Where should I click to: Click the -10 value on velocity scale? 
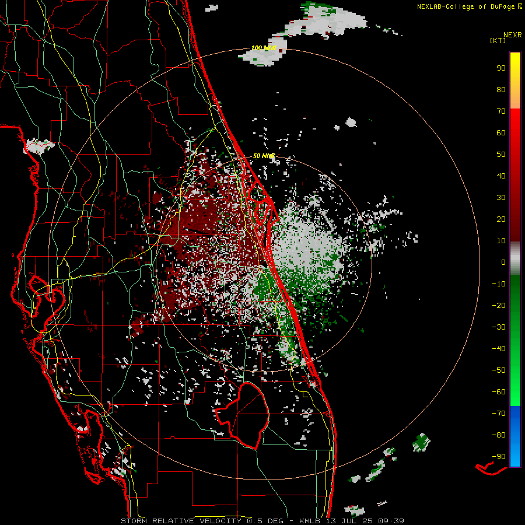[499, 284]
